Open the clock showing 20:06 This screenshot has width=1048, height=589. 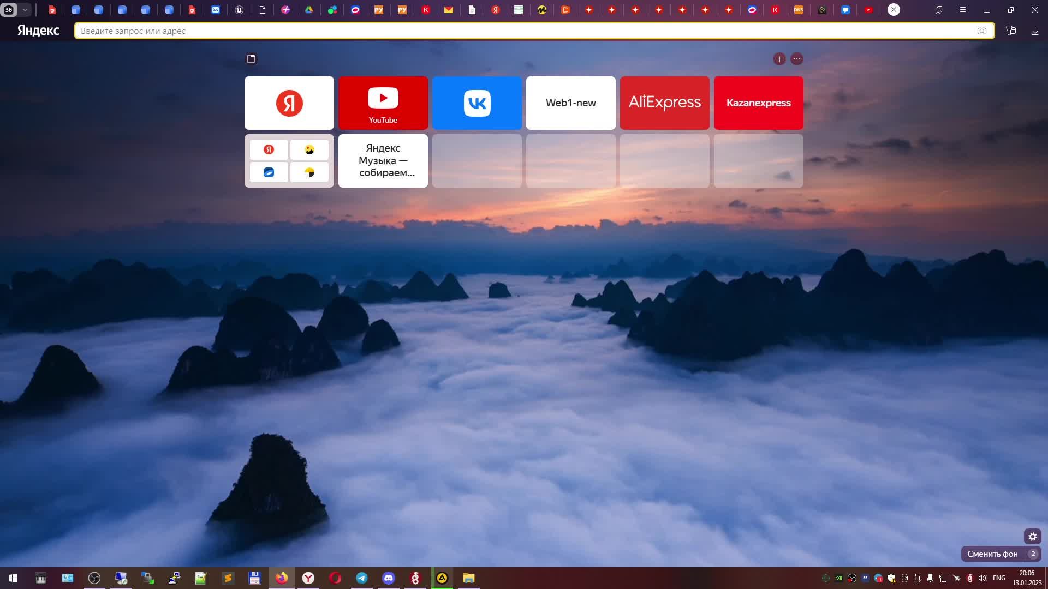pyautogui.click(x=1027, y=578)
